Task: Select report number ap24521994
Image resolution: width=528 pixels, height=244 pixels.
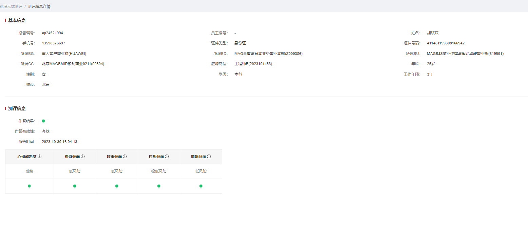Action: (x=52, y=33)
